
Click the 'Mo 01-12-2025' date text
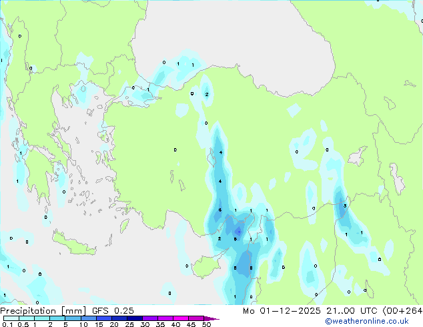pyautogui.click(x=282, y=311)
